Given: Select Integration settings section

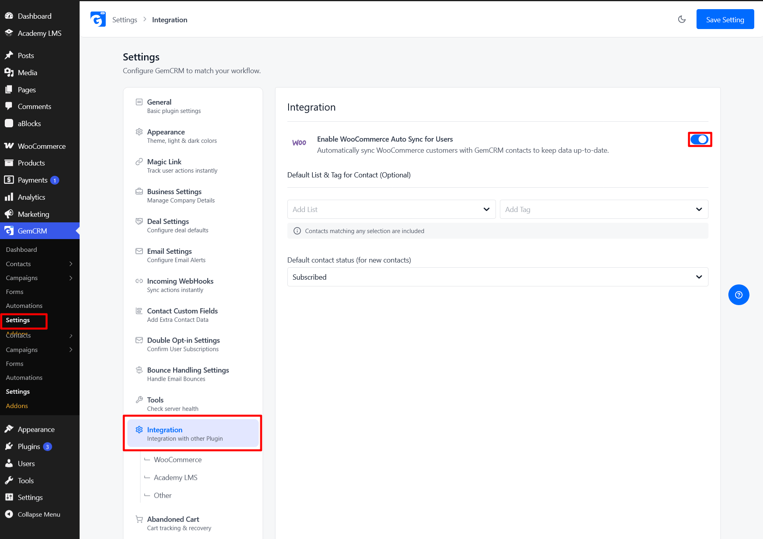Looking at the screenshot, I should [193, 434].
